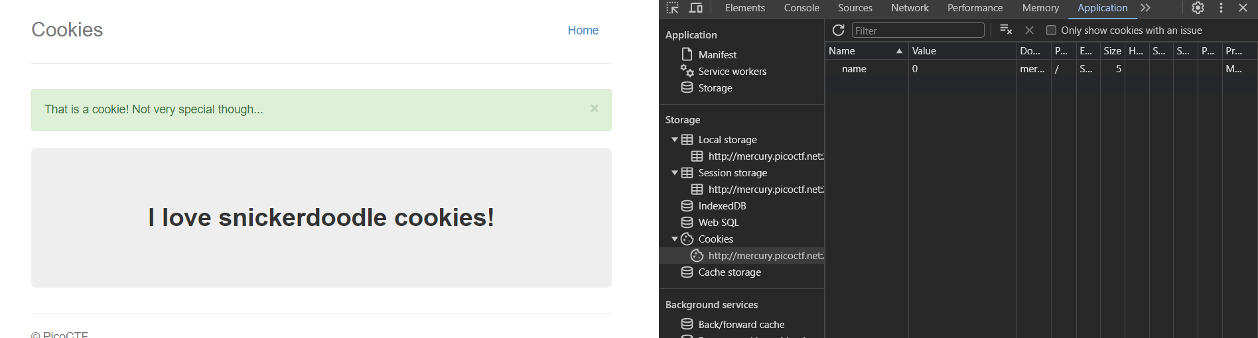Collapse the Session storage tree
The image size is (1258, 338).
click(x=675, y=173)
